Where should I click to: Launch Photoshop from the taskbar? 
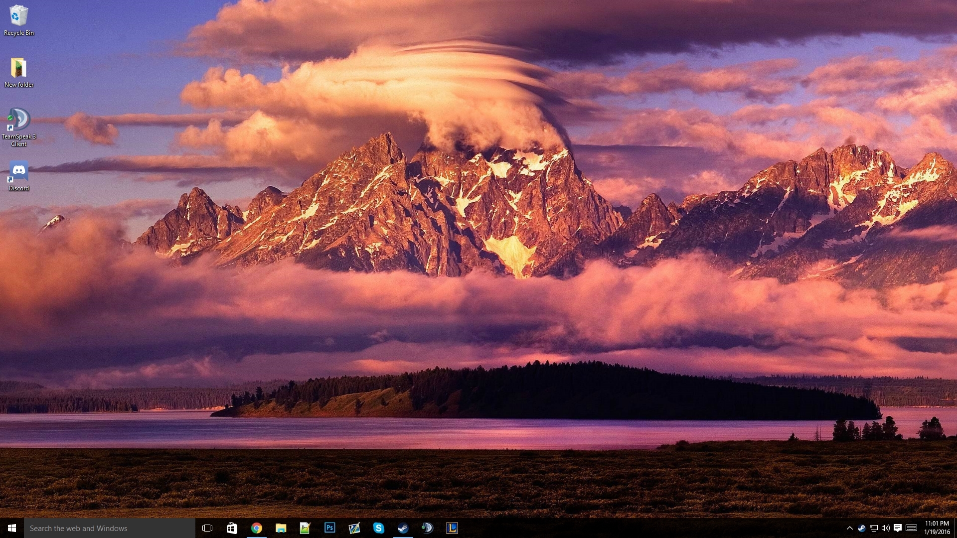[x=329, y=528]
